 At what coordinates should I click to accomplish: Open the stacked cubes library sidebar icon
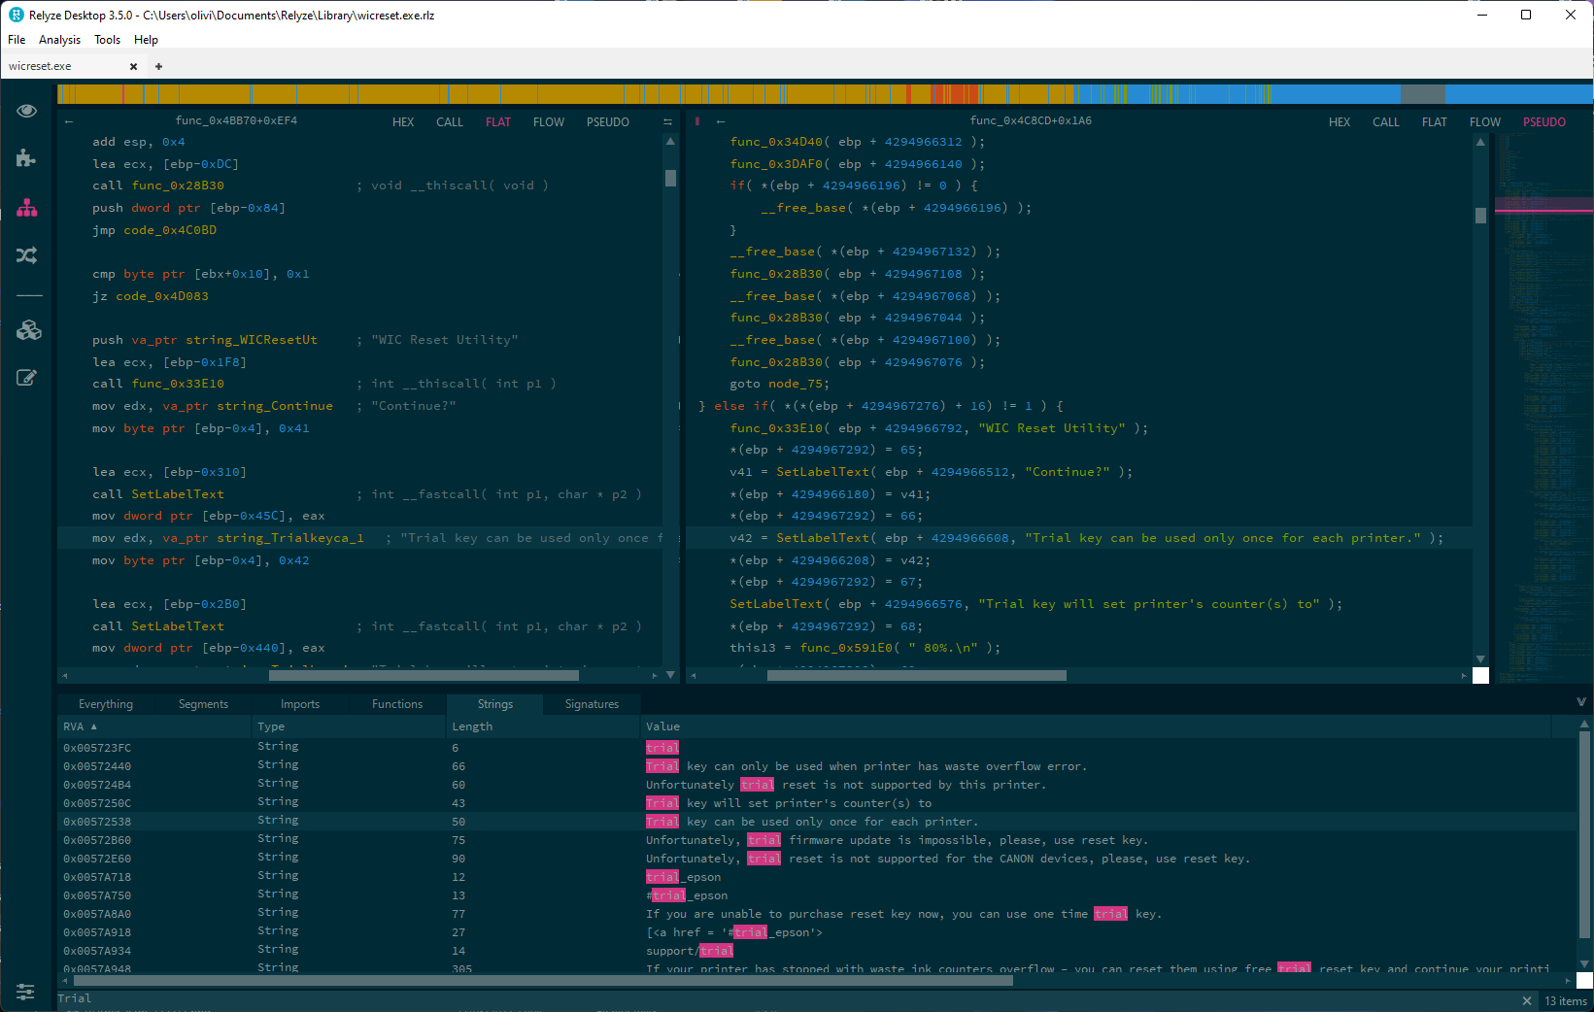click(29, 330)
